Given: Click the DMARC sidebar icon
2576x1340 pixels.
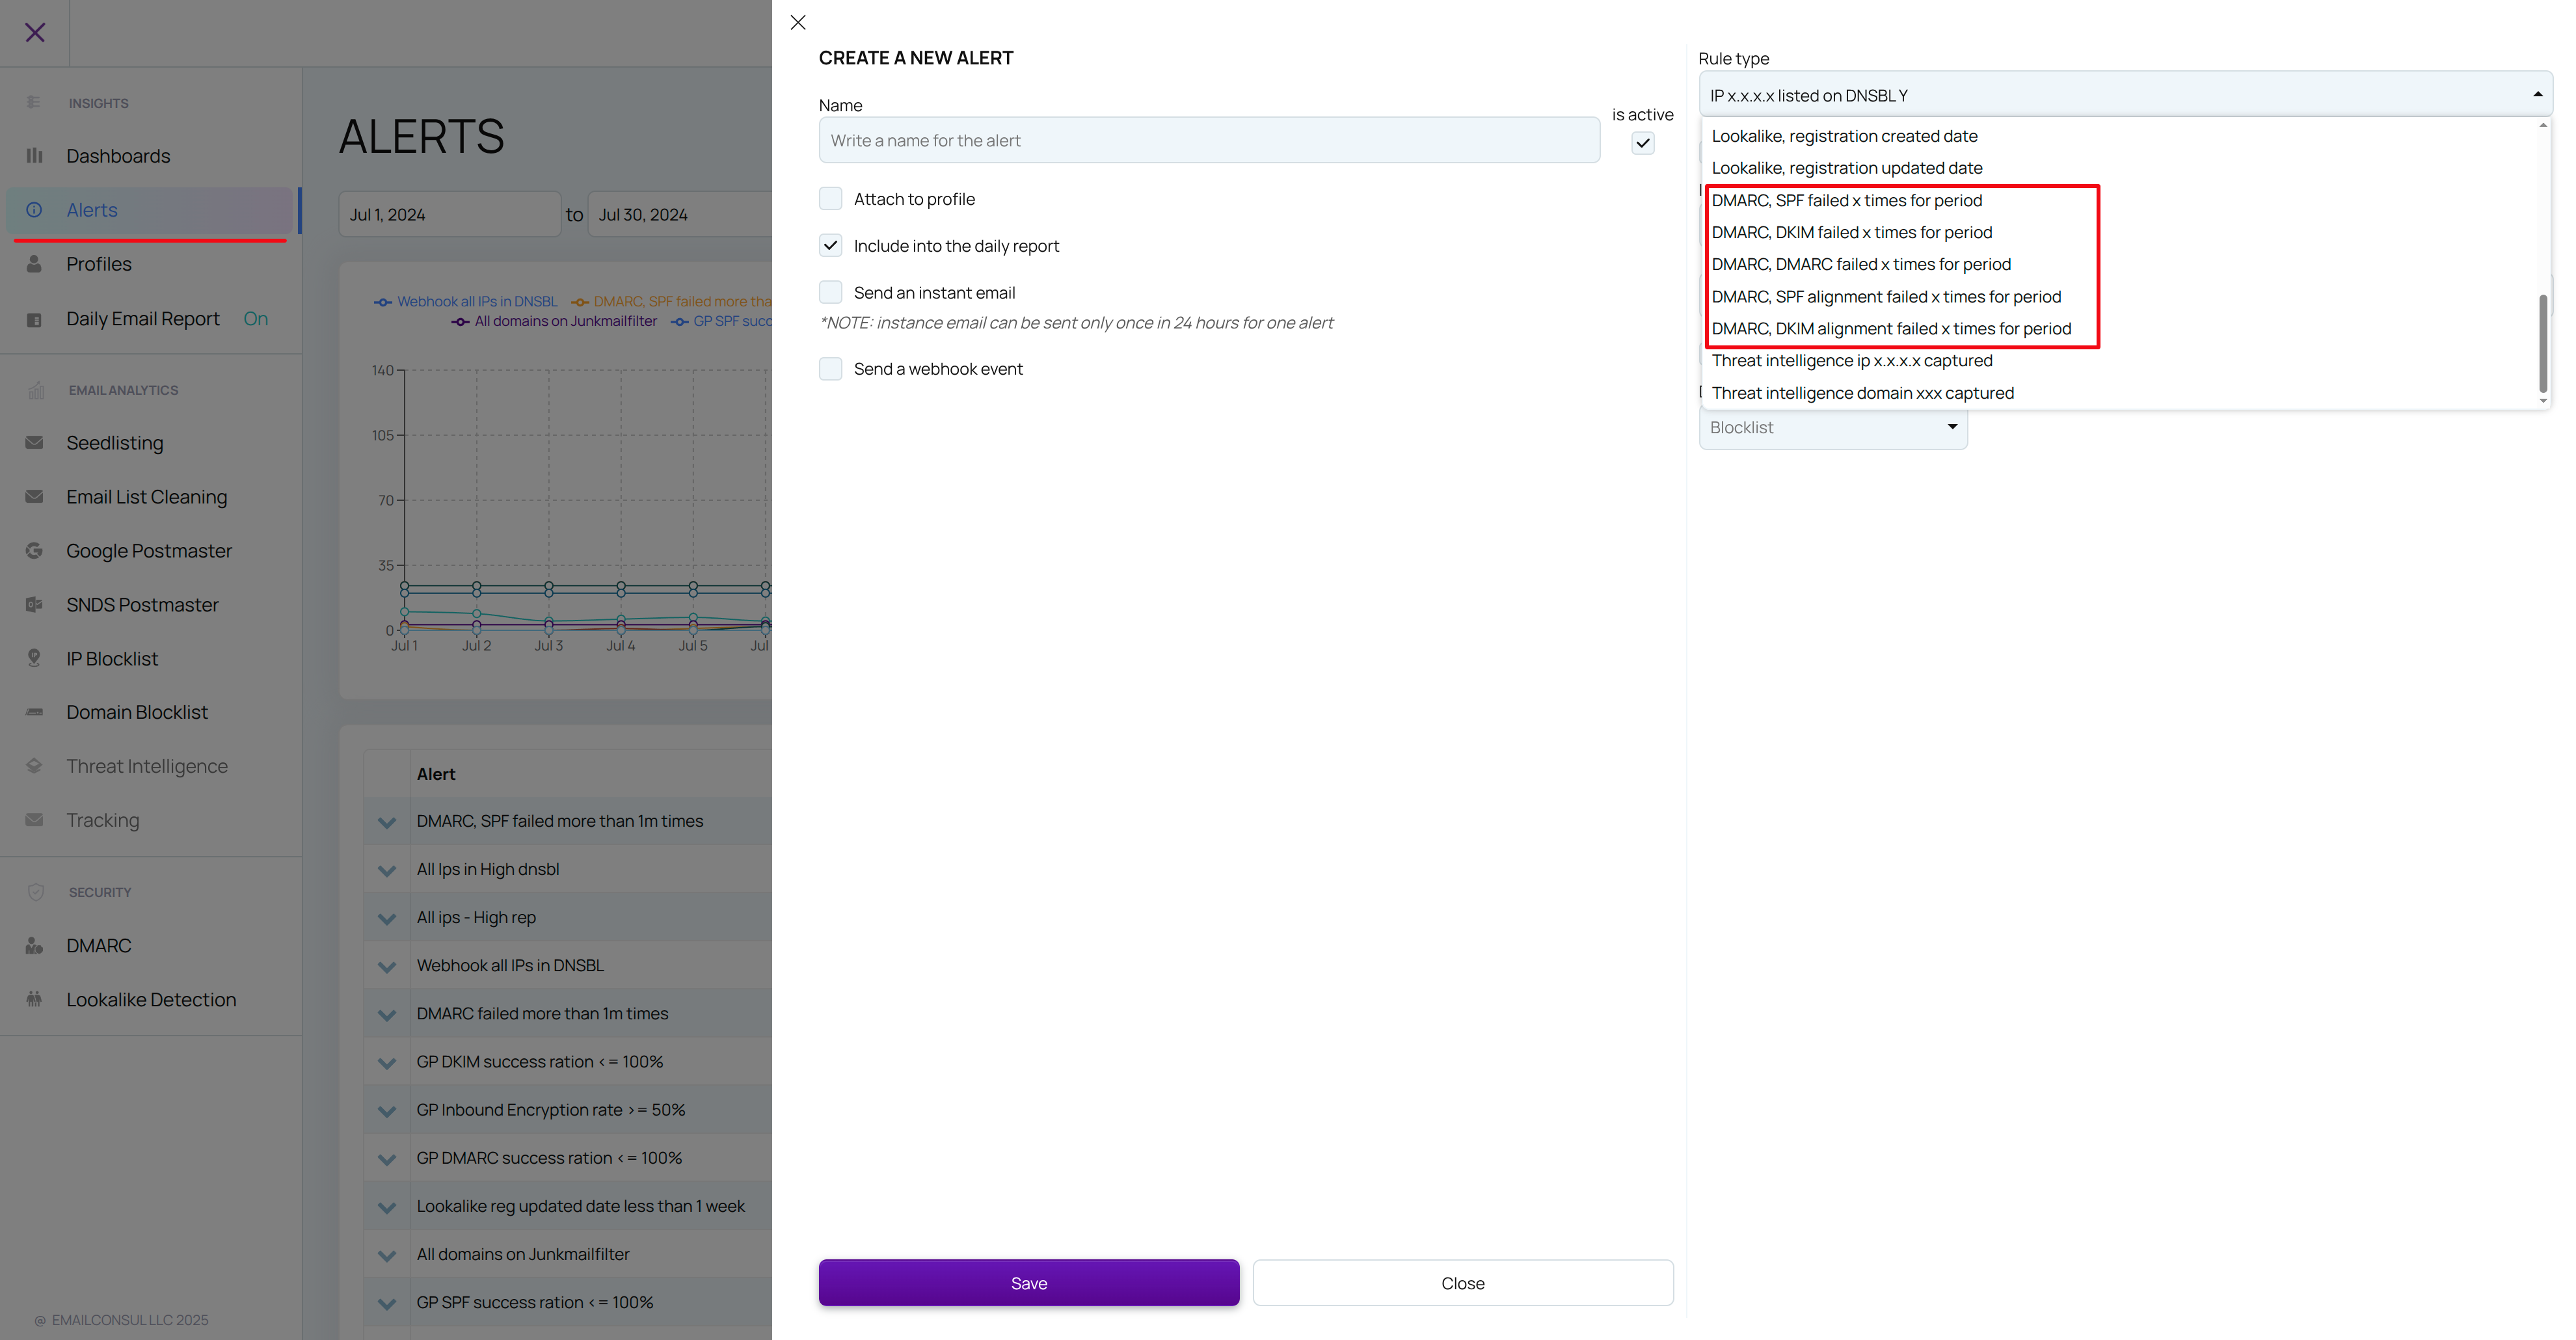Looking at the screenshot, I should [x=34, y=946].
